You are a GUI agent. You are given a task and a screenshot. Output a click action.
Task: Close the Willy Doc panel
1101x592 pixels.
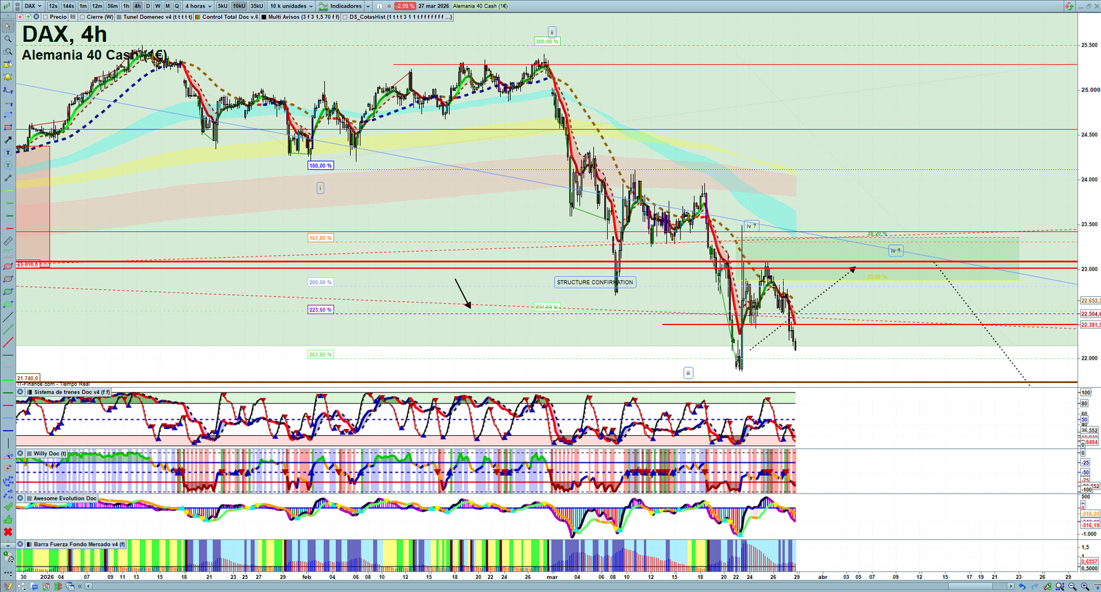click(20, 454)
